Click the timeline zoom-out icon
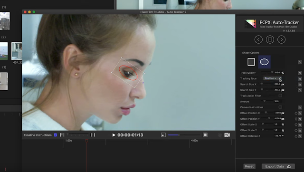This screenshot has height=172, width=304. 62,135
